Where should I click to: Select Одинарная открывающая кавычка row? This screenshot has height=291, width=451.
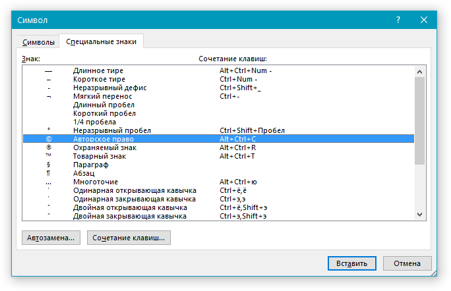[219, 190]
